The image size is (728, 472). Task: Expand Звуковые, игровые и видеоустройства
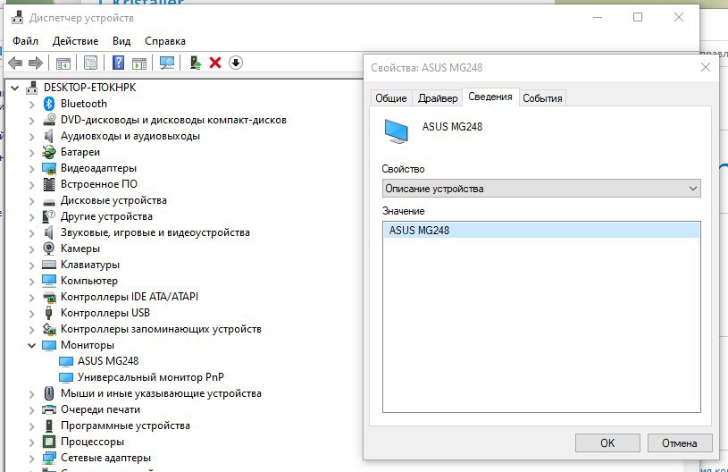coord(31,233)
